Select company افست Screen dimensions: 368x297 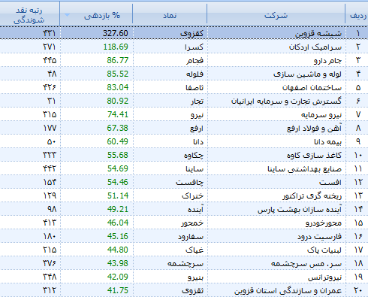(330, 182)
